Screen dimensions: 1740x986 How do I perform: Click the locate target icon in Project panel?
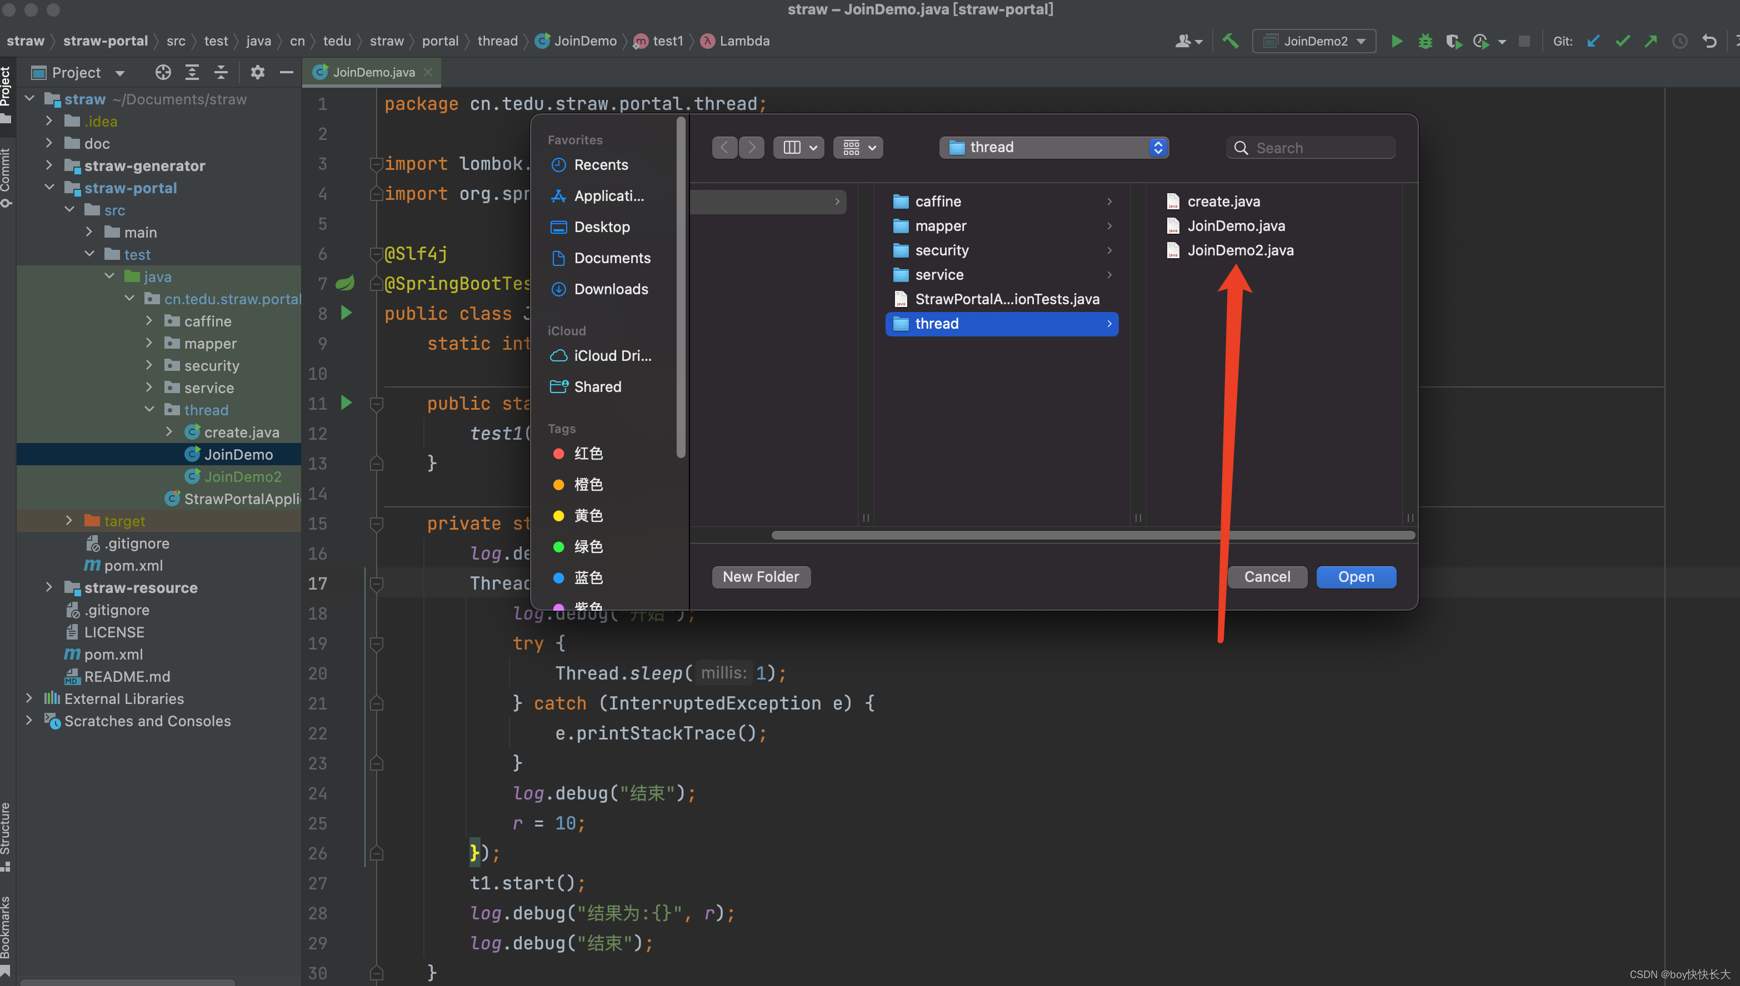pos(163,73)
